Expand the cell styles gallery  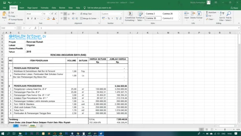179,19
